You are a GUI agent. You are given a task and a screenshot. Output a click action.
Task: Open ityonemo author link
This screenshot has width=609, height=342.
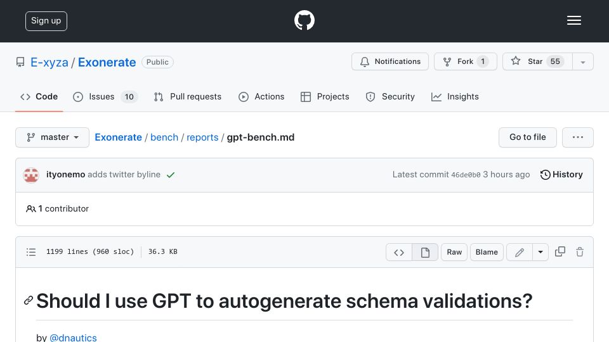click(x=65, y=175)
